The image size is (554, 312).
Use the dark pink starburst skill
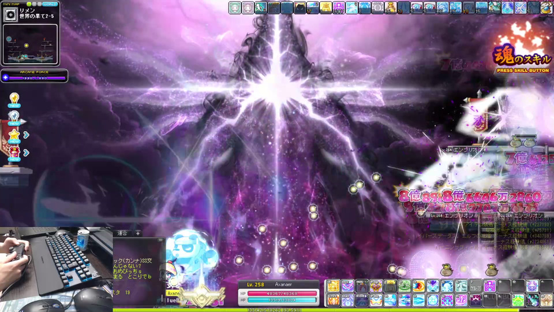point(476,300)
